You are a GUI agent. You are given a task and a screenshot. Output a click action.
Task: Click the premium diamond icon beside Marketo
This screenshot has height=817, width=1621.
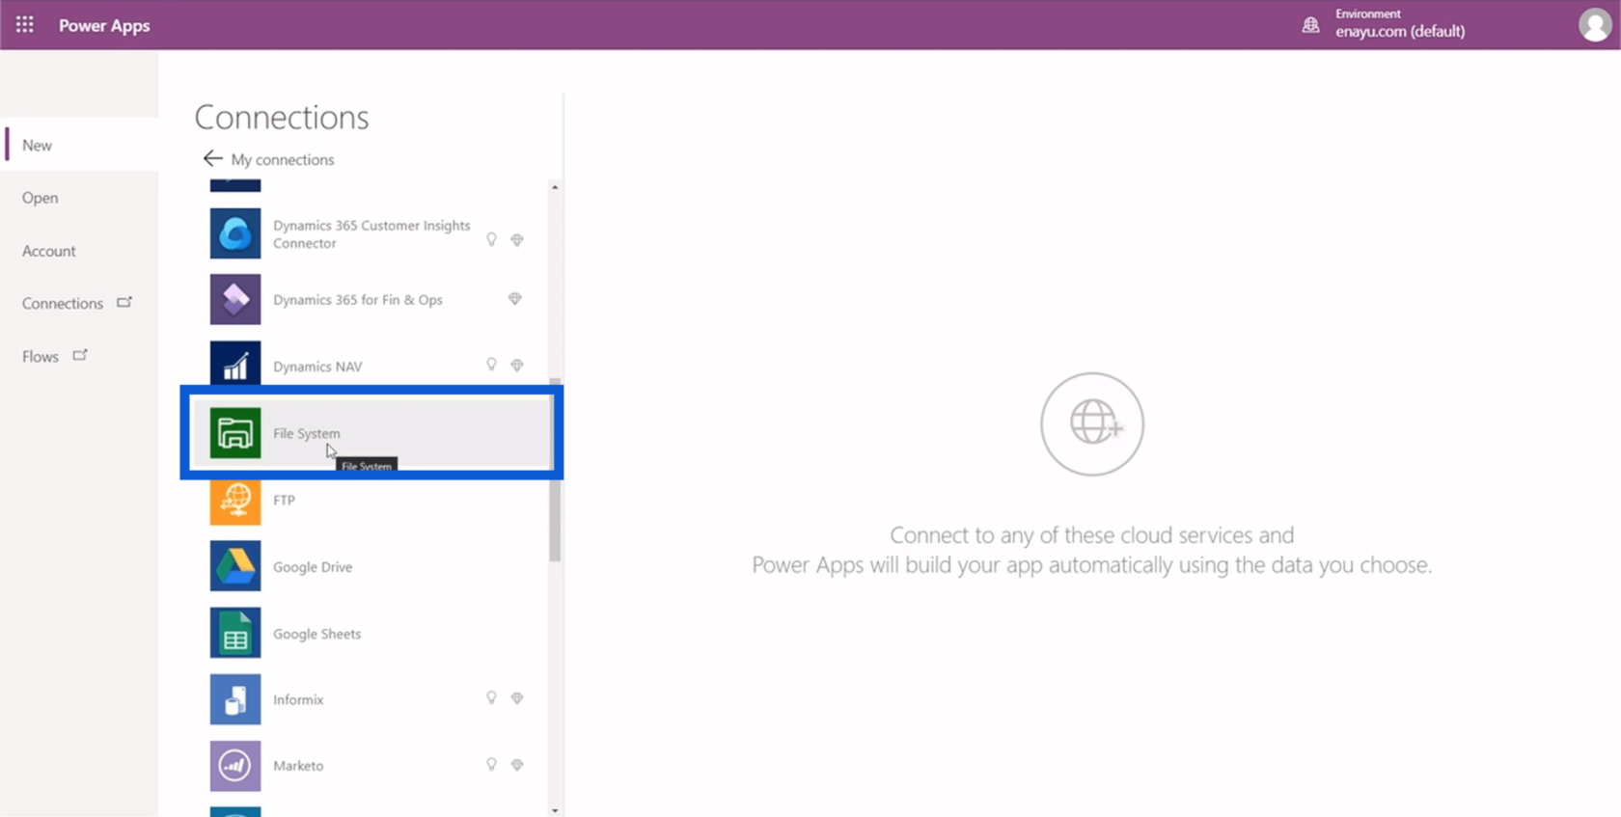coord(517,764)
